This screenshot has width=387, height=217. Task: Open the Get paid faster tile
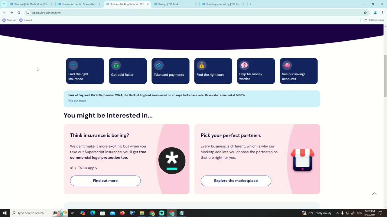128,71
